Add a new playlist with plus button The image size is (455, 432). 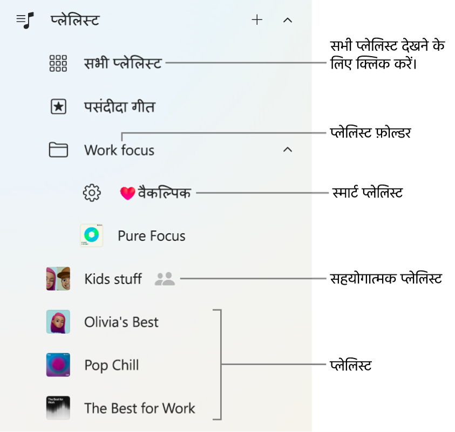click(x=257, y=20)
